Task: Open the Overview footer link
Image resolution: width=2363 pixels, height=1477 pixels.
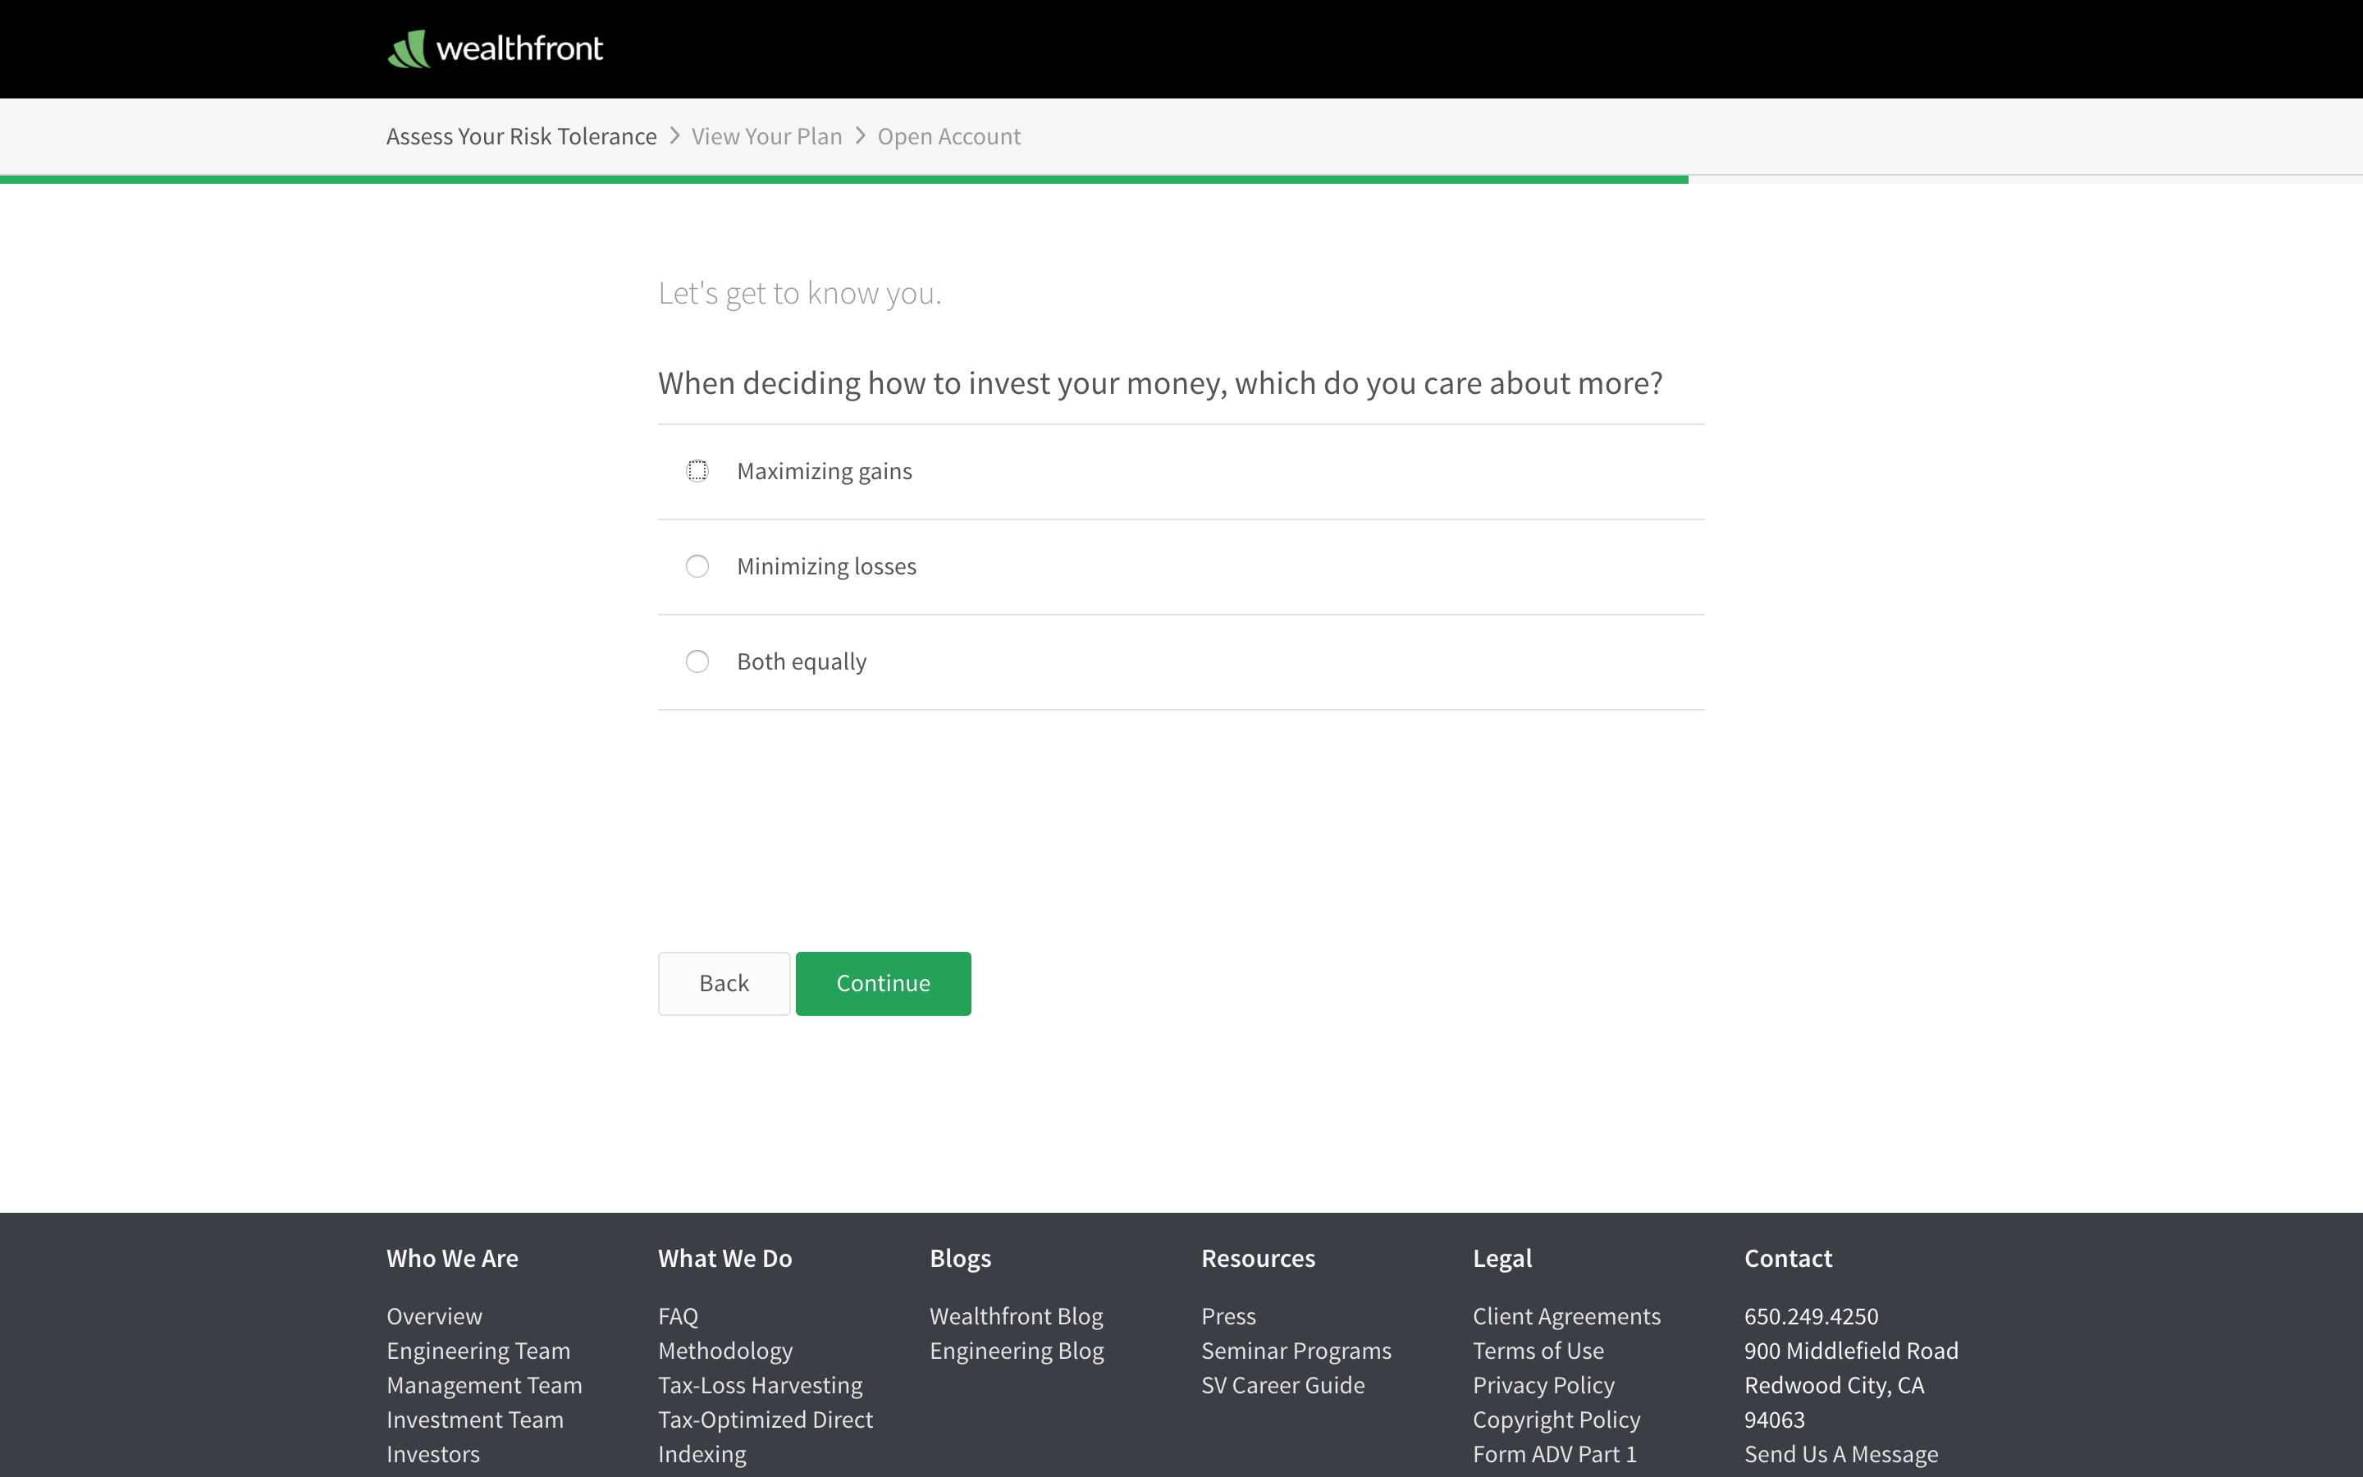Action: pyautogui.click(x=435, y=1316)
